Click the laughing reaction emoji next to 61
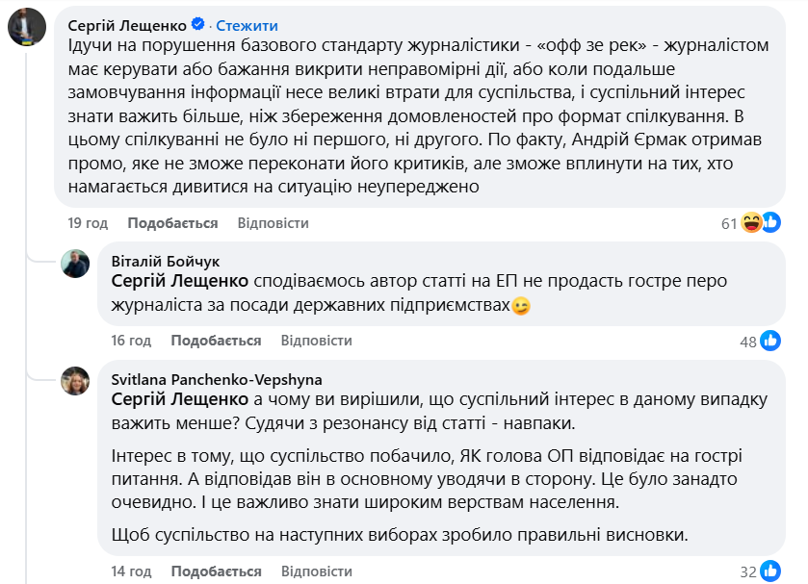The image size is (808, 584). [752, 223]
